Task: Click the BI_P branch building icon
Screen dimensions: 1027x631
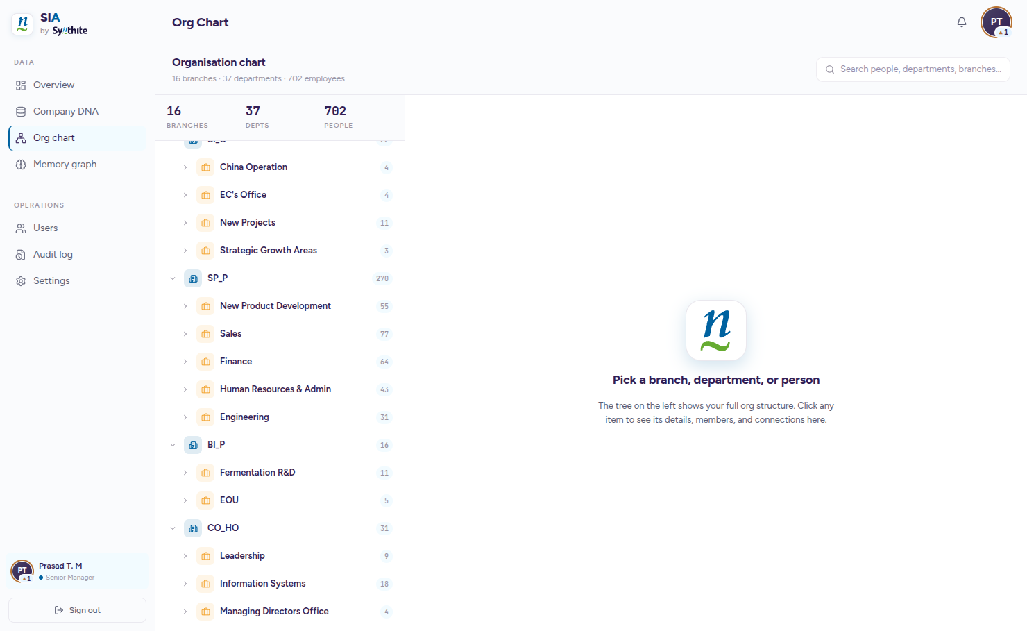Action: pos(193,445)
